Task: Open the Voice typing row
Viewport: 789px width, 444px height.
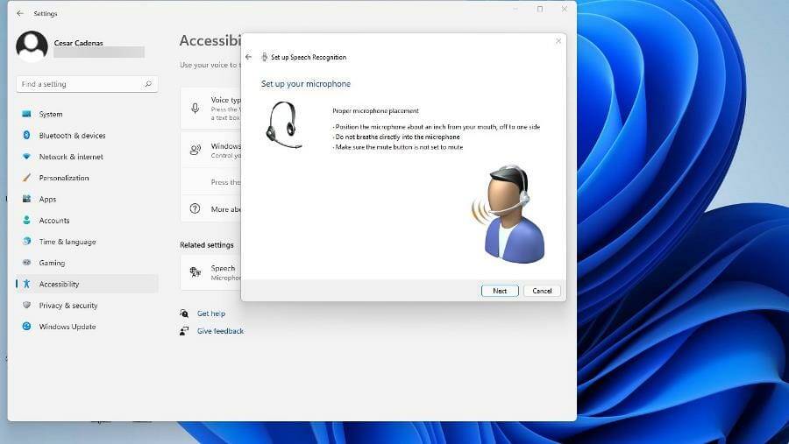Action: coord(210,108)
